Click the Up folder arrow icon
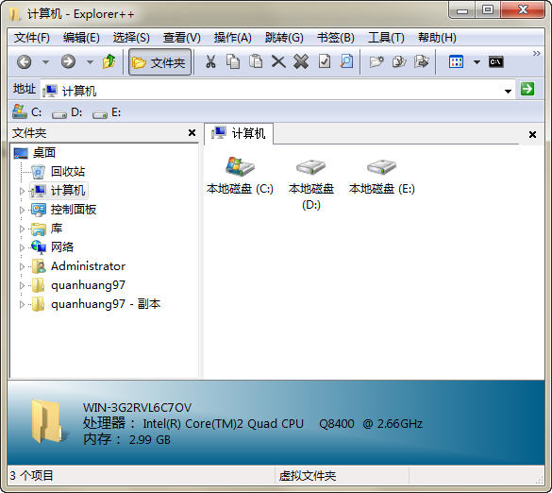552x493 pixels. pos(109,62)
